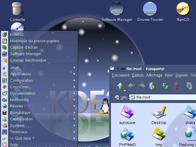
Task: Click the Konqueror window menu icon in the title bar
Action: pyautogui.click(x=112, y=69)
